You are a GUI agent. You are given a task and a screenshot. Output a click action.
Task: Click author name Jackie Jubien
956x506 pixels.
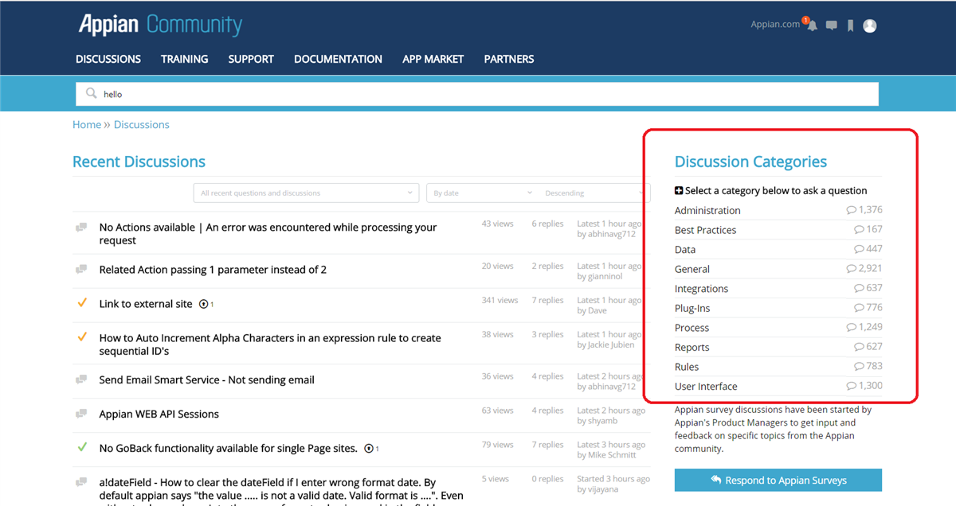(612, 344)
